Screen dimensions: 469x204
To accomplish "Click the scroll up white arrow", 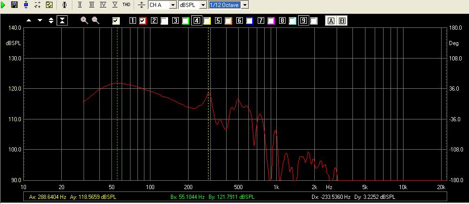I will coord(29,20).
